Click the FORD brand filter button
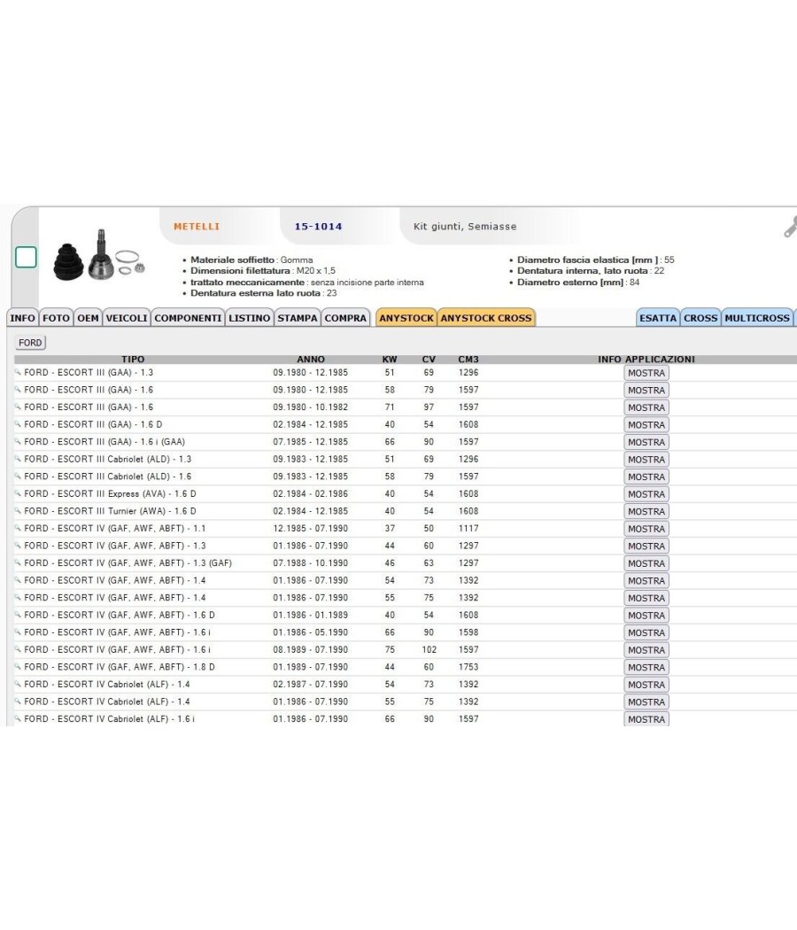Image resolution: width=797 pixels, height=930 pixels. (x=30, y=343)
